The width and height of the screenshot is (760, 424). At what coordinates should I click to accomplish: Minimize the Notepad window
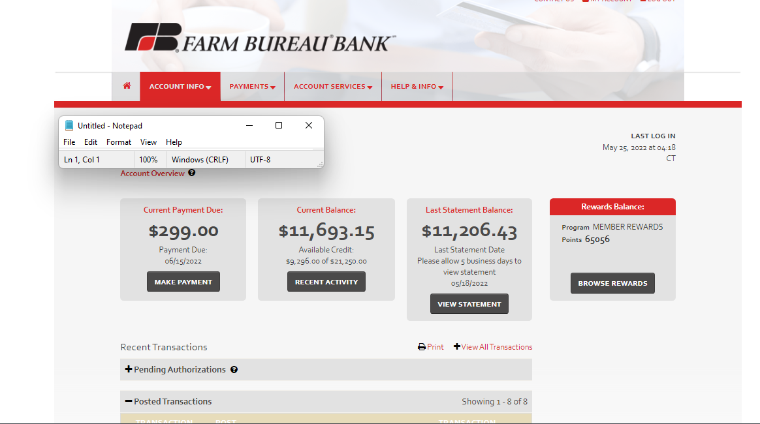249,125
